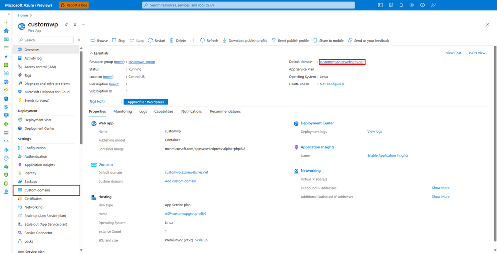Screen dimensions: 497x253
Task: Pin customwp to dashboard
Action: point(66,25)
